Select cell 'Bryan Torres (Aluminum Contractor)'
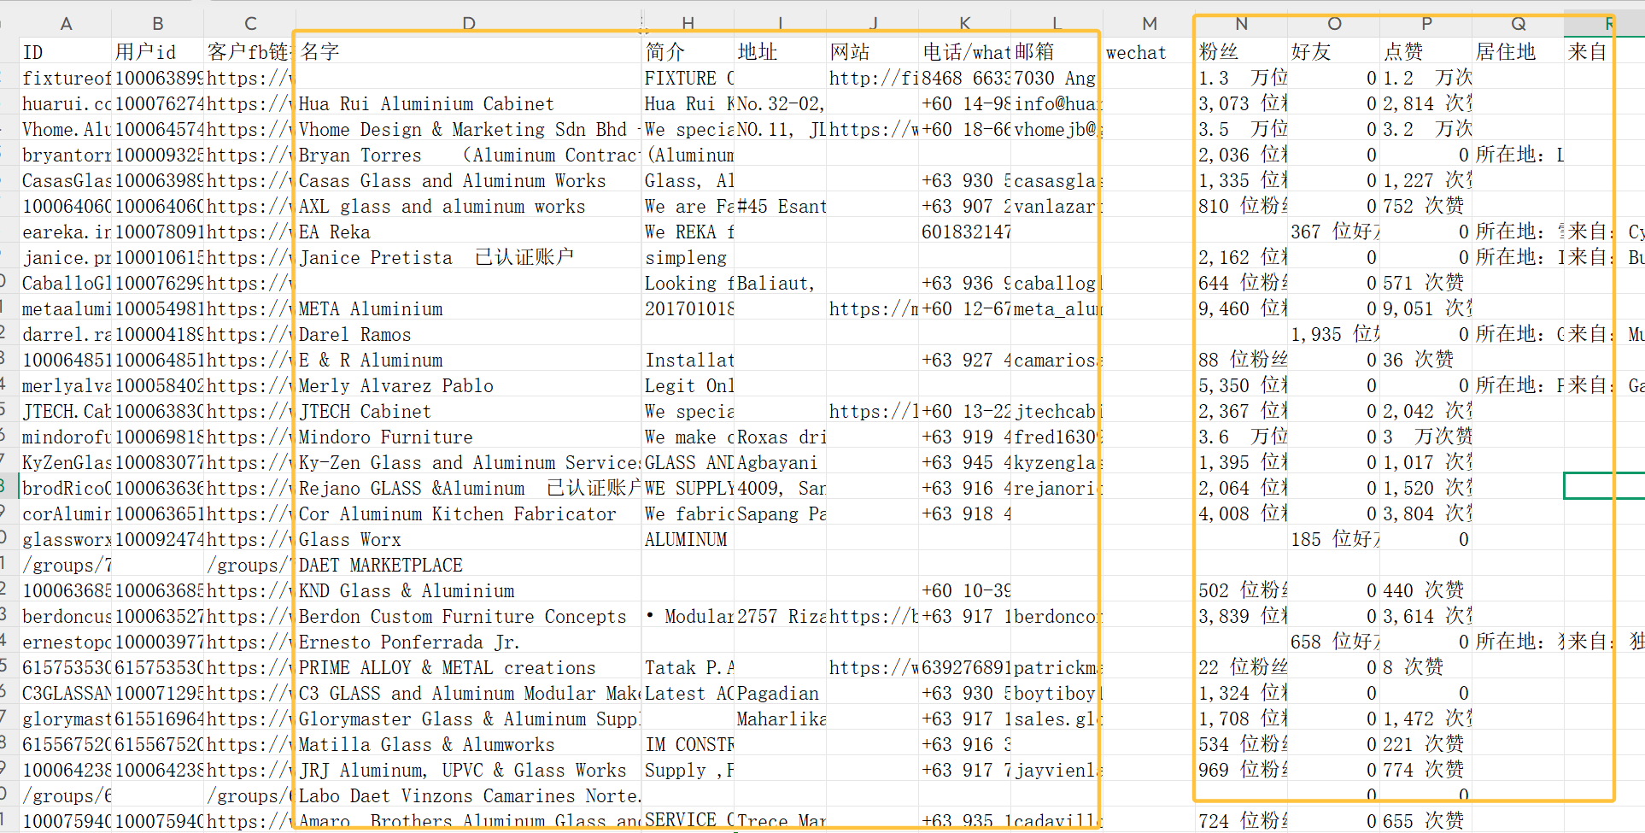Image resolution: width=1645 pixels, height=833 pixels. (469, 155)
